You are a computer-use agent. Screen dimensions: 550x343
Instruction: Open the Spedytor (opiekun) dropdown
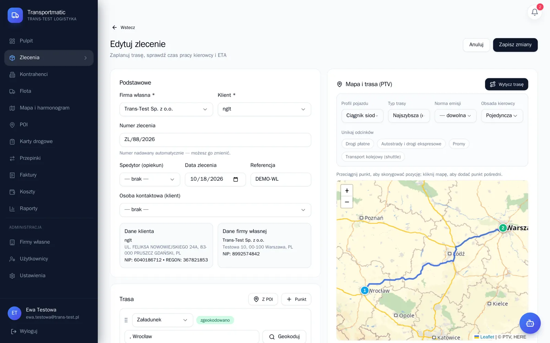[150, 179]
